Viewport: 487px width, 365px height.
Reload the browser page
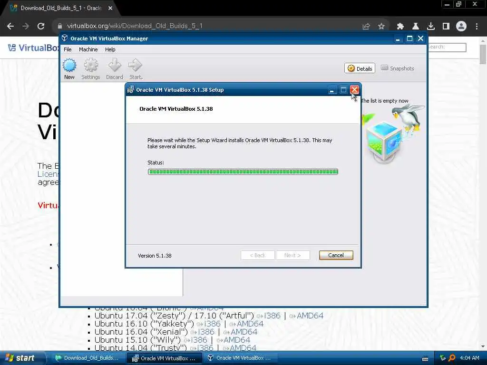click(x=41, y=26)
